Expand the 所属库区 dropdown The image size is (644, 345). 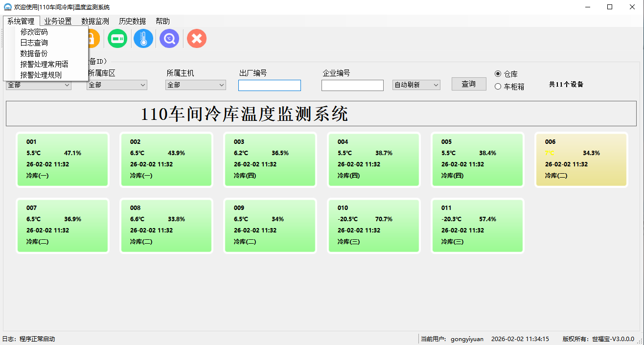[117, 85]
